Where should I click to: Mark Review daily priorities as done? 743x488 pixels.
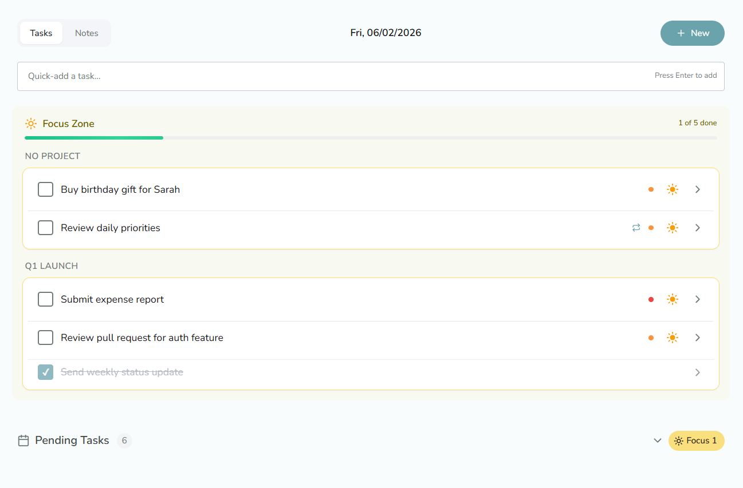pos(45,228)
